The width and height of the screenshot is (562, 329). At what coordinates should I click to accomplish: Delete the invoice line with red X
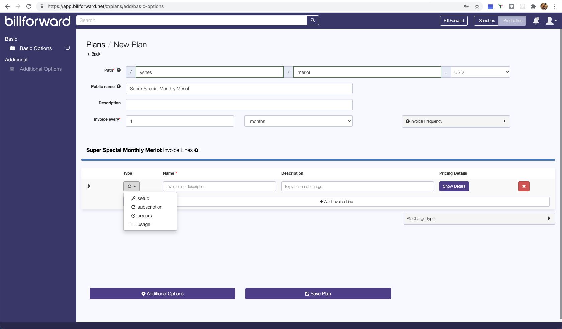(x=524, y=186)
